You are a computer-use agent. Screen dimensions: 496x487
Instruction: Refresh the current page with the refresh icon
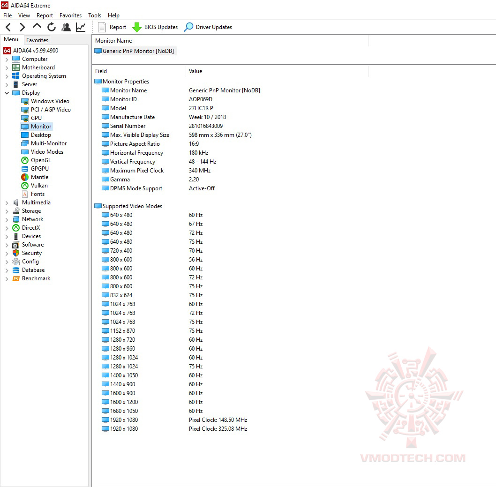52,27
